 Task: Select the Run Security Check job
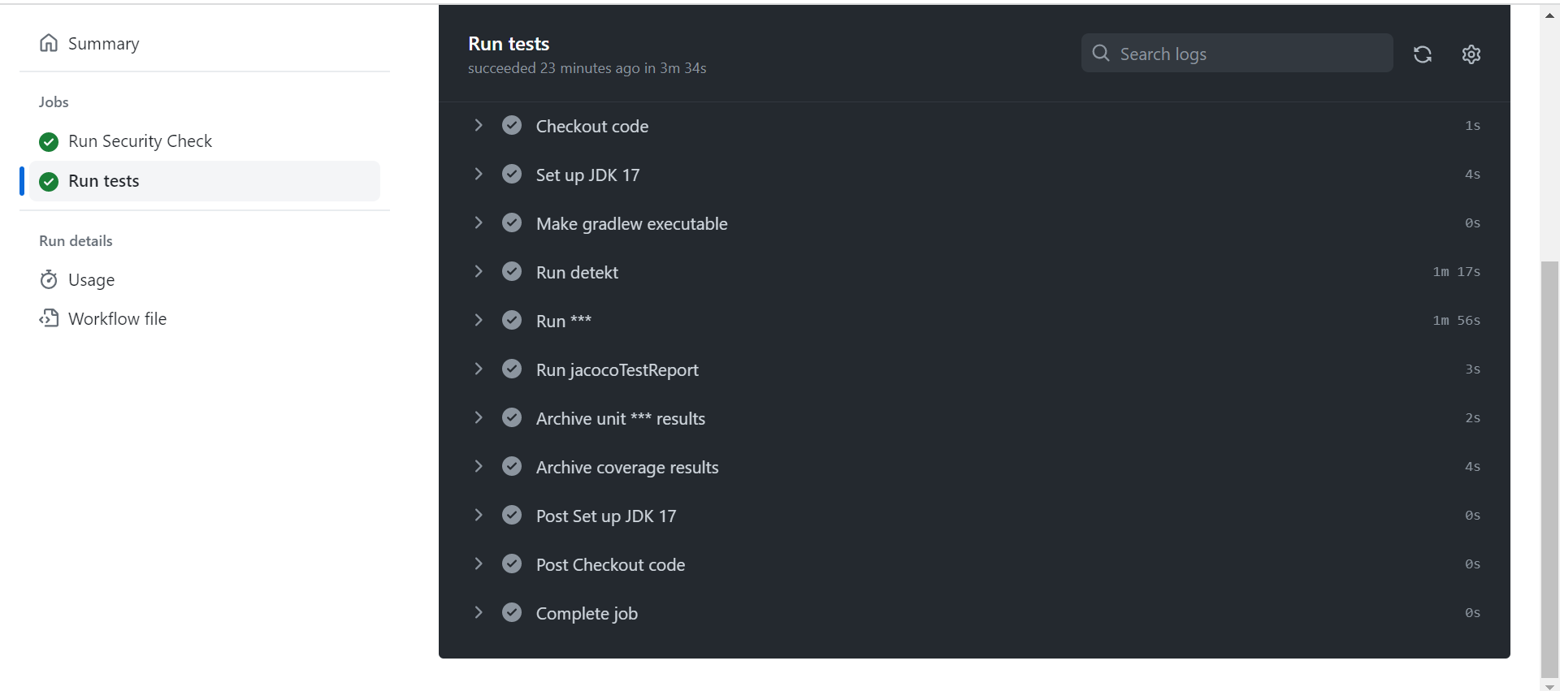coord(140,141)
